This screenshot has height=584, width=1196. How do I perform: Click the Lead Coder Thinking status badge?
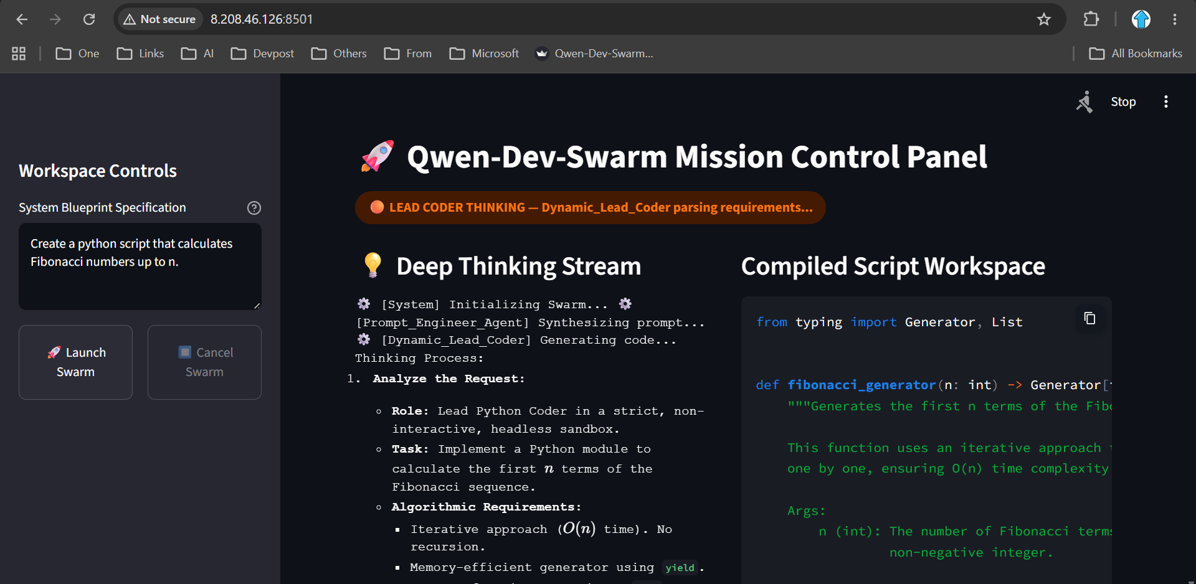[x=591, y=207]
